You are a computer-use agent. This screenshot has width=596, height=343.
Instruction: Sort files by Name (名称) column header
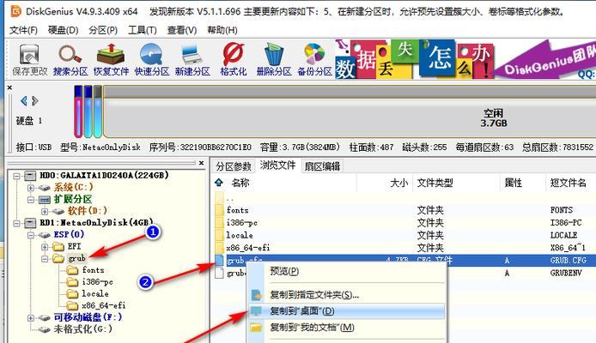pos(240,183)
